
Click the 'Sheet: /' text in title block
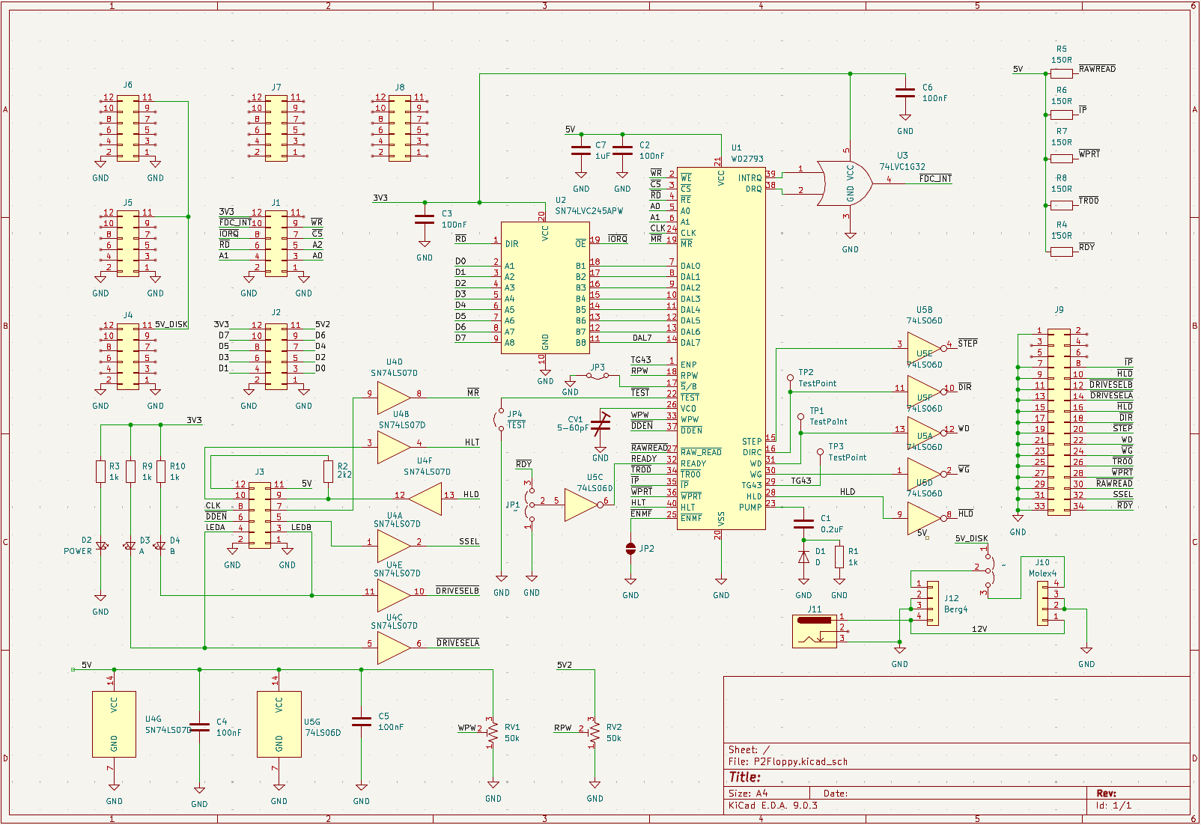[749, 749]
